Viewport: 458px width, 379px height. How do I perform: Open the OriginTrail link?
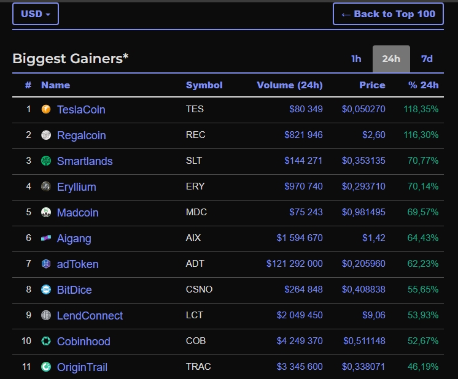pos(82,367)
